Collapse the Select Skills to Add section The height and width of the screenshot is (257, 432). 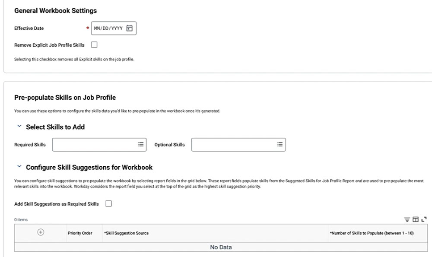pyautogui.click(x=19, y=126)
